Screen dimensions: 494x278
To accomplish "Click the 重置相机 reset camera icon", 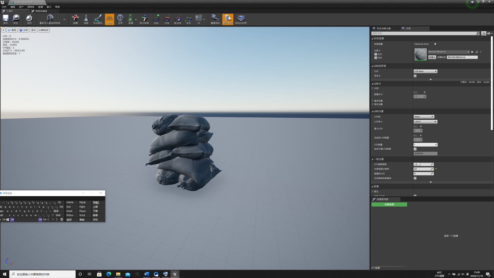I will (x=215, y=19).
